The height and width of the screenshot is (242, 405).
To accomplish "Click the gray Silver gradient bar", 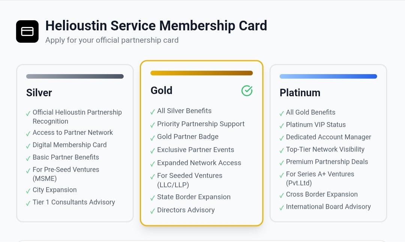I will pos(75,76).
